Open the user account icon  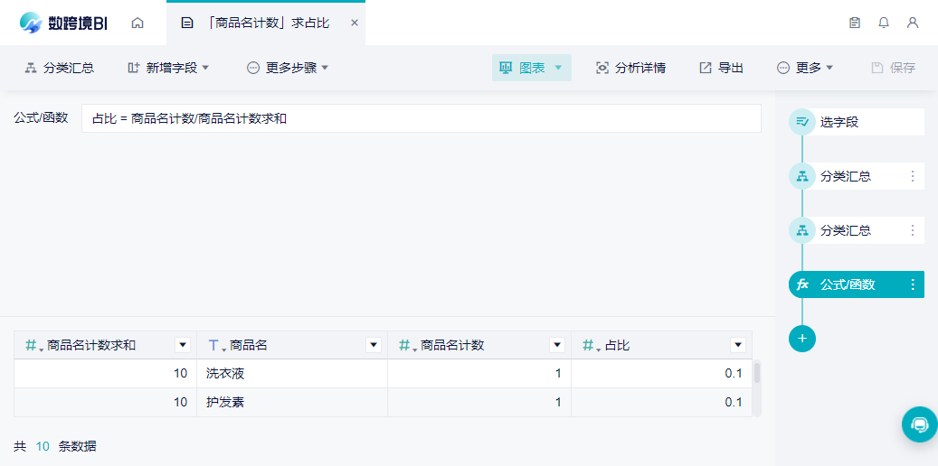coord(913,23)
